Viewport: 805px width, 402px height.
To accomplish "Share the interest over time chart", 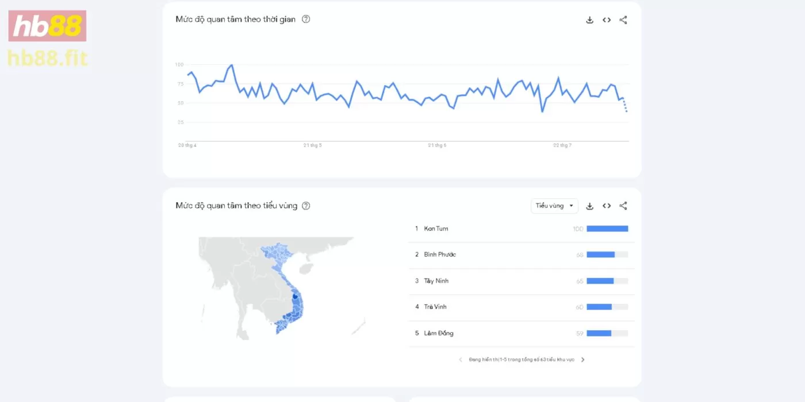I will pos(623,20).
